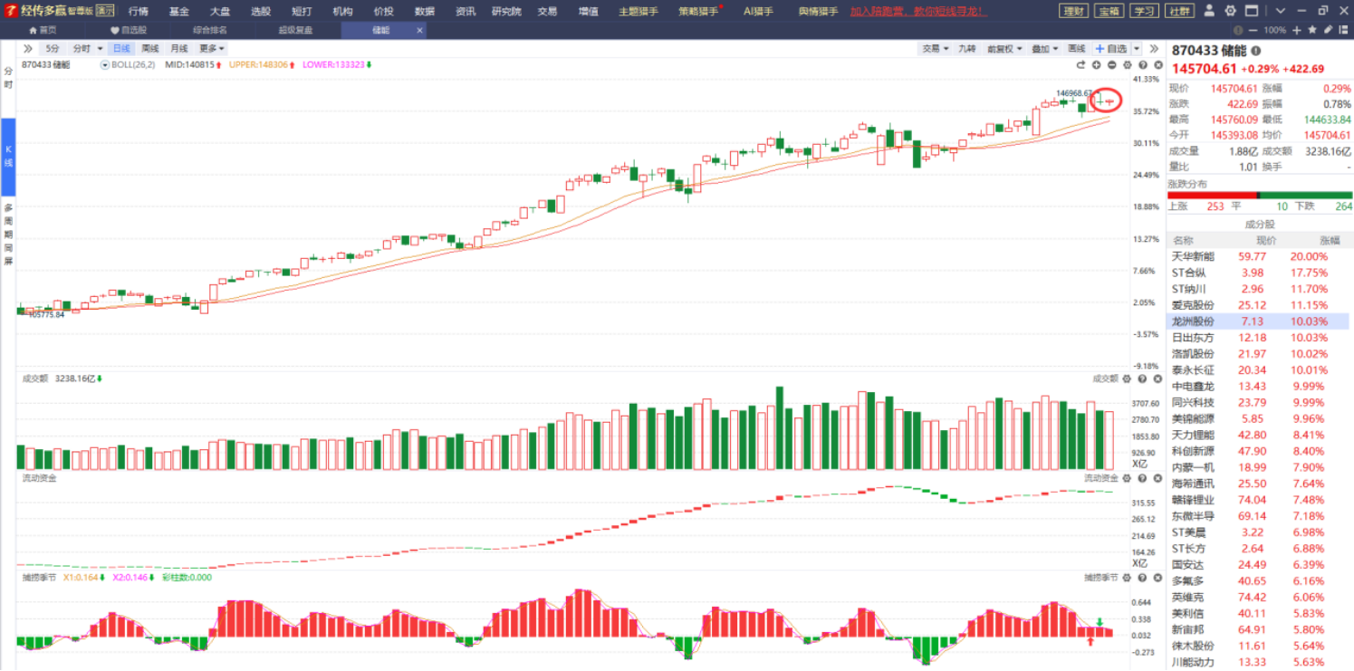Open the 选股 menu
1354x671 pixels.
coord(261,11)
